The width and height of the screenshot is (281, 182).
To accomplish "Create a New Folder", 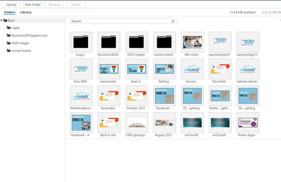I will click(33, 4).
